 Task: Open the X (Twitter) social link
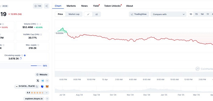[x=38, y=81]
